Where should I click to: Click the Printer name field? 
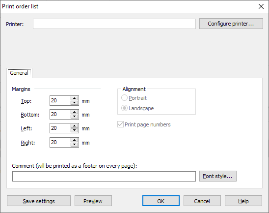point(114,24)
